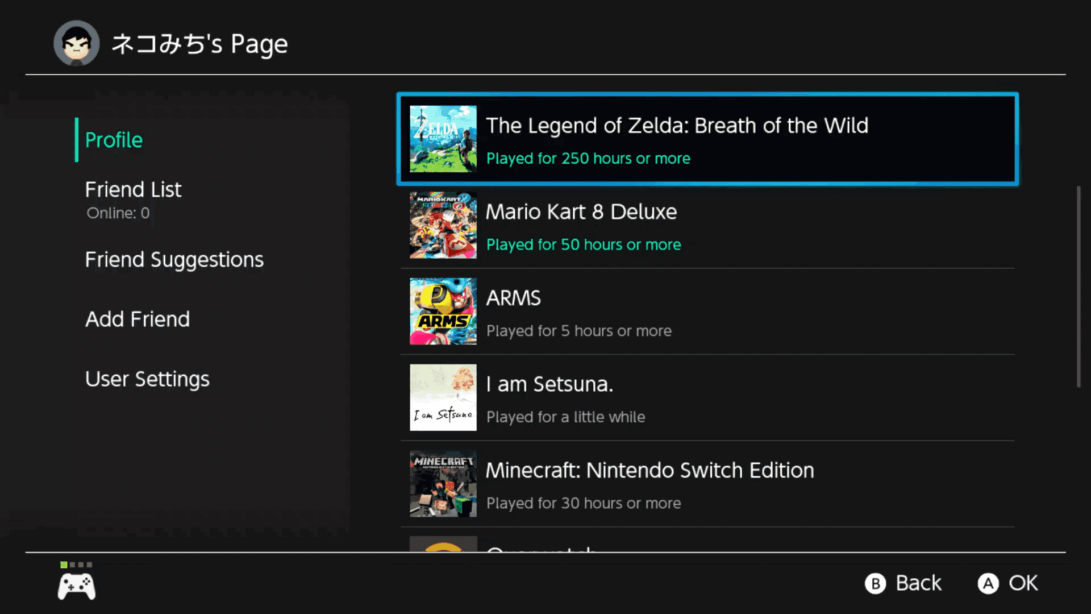The width and height of the screenshot is (1091, 614).
Task: Open User Settings
Action: (x=147, y=379)
